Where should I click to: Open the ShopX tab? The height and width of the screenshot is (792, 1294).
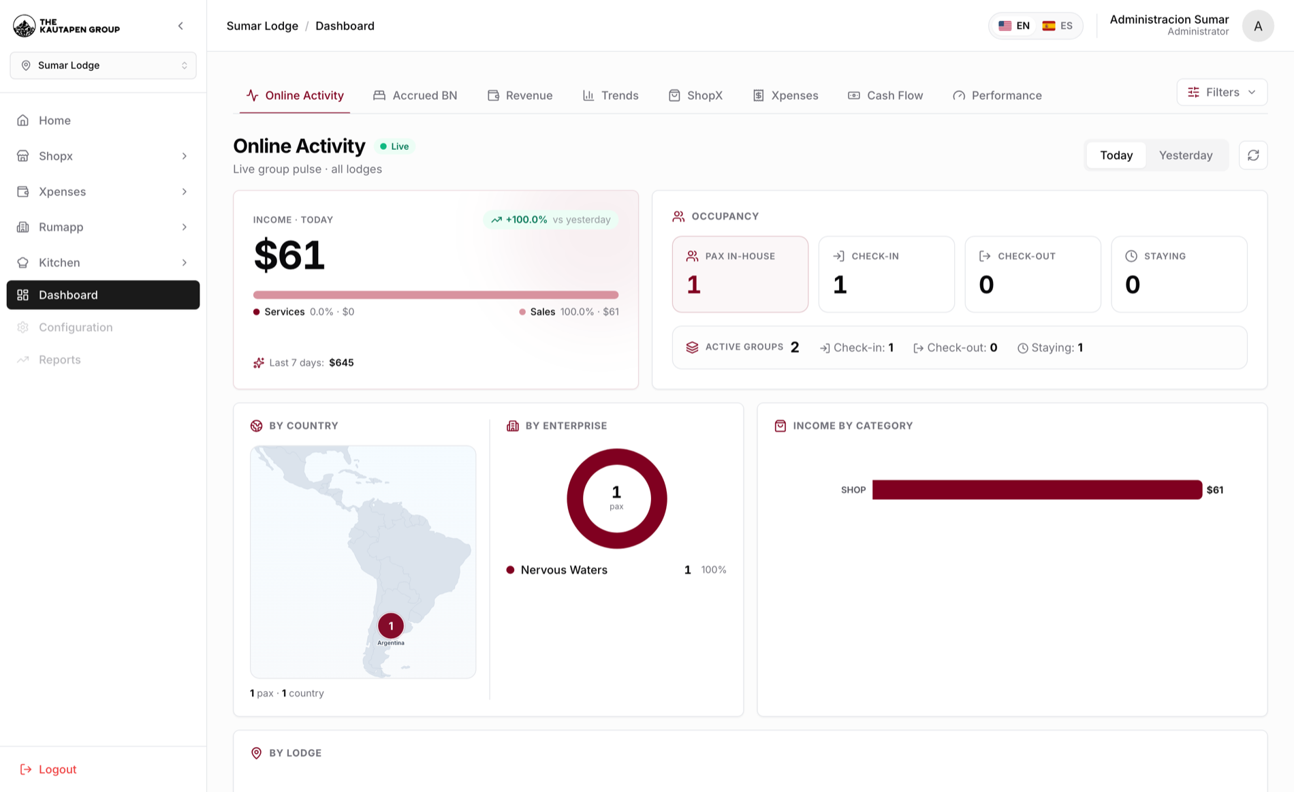click(696, 95)
